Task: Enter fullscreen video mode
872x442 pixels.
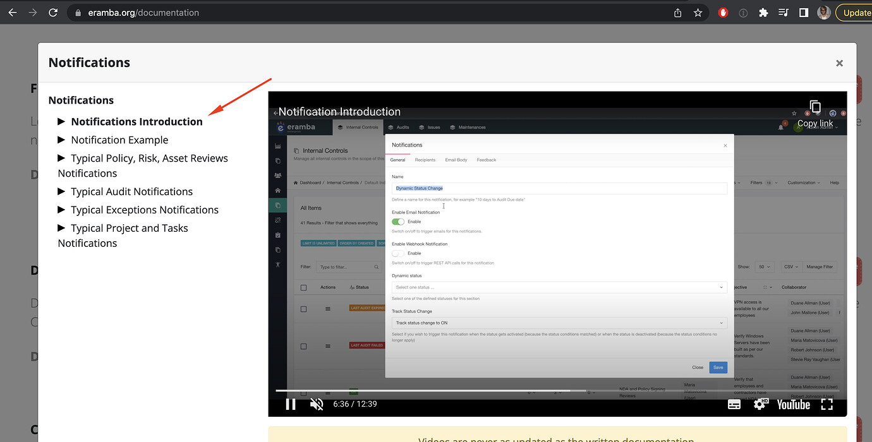Action: tap(827, 404)
